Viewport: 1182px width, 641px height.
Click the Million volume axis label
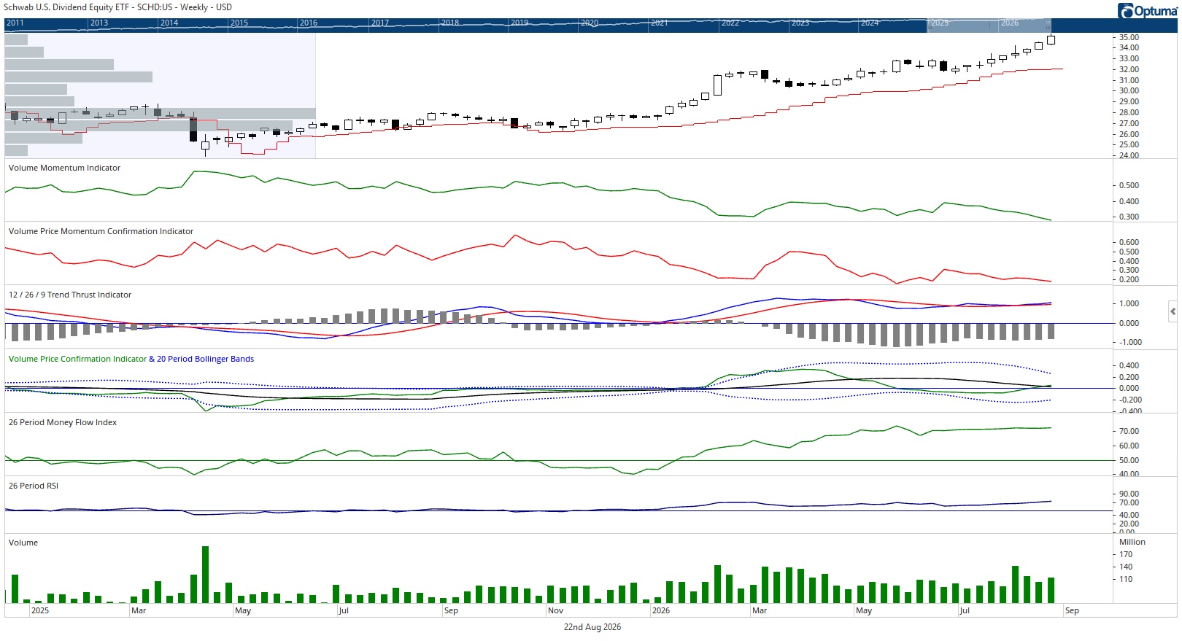(1132, 542)
